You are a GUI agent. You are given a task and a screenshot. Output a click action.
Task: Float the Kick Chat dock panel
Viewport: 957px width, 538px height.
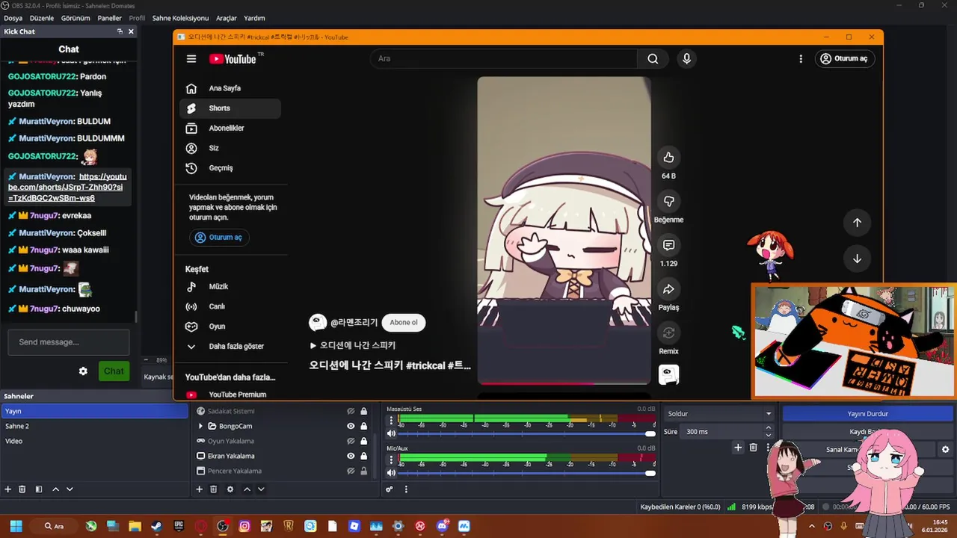(120, 31)
